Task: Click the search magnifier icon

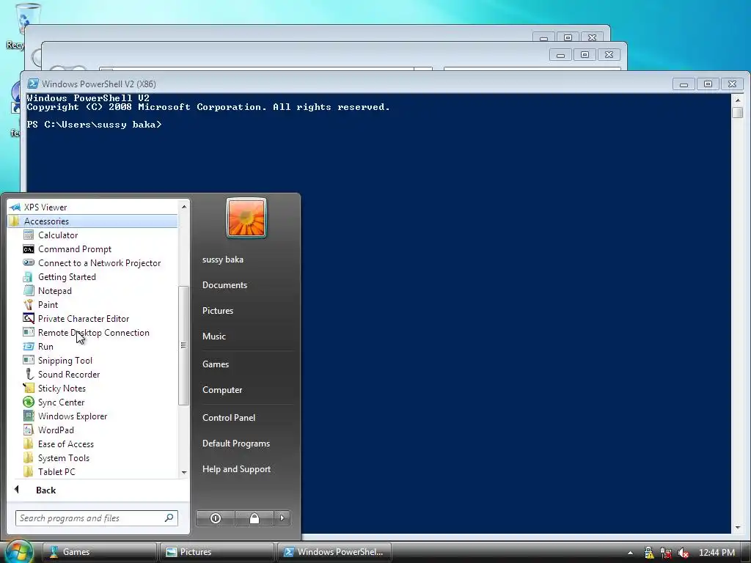Action: pyautogui.click(x=169, y=518)
